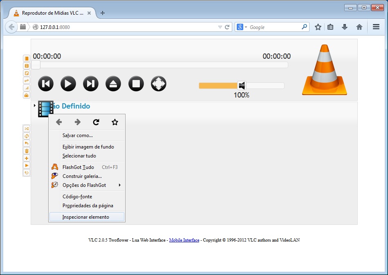Click the briefcase sidebar icon
The height and width of the screenshot is (275, 388).
click(27, 95)
